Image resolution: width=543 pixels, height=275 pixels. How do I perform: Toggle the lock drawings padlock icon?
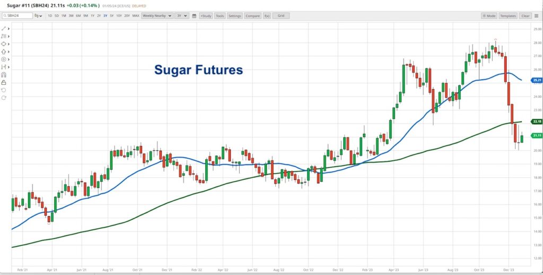click(4, 82)
